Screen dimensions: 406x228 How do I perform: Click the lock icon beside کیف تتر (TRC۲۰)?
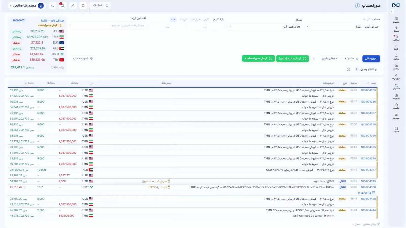(169, 187)
